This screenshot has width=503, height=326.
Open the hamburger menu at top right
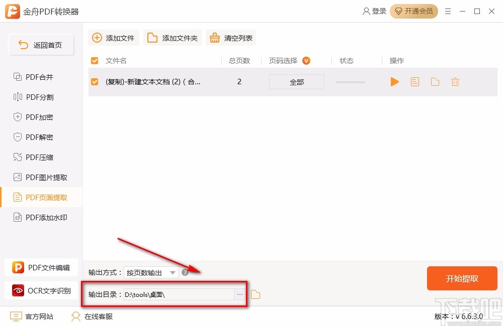448,11
